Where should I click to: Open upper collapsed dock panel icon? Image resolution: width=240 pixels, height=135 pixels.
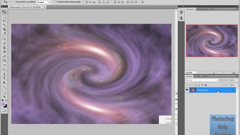(x=181, y=12)
